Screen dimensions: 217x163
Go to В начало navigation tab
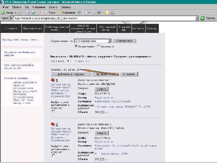click(x=11, y=28)
